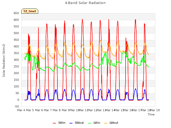The width and height of the screenshot is (171, 128).
Task: Click the Solar Radiation (W/m2) axis label
Action: [4, 61]
